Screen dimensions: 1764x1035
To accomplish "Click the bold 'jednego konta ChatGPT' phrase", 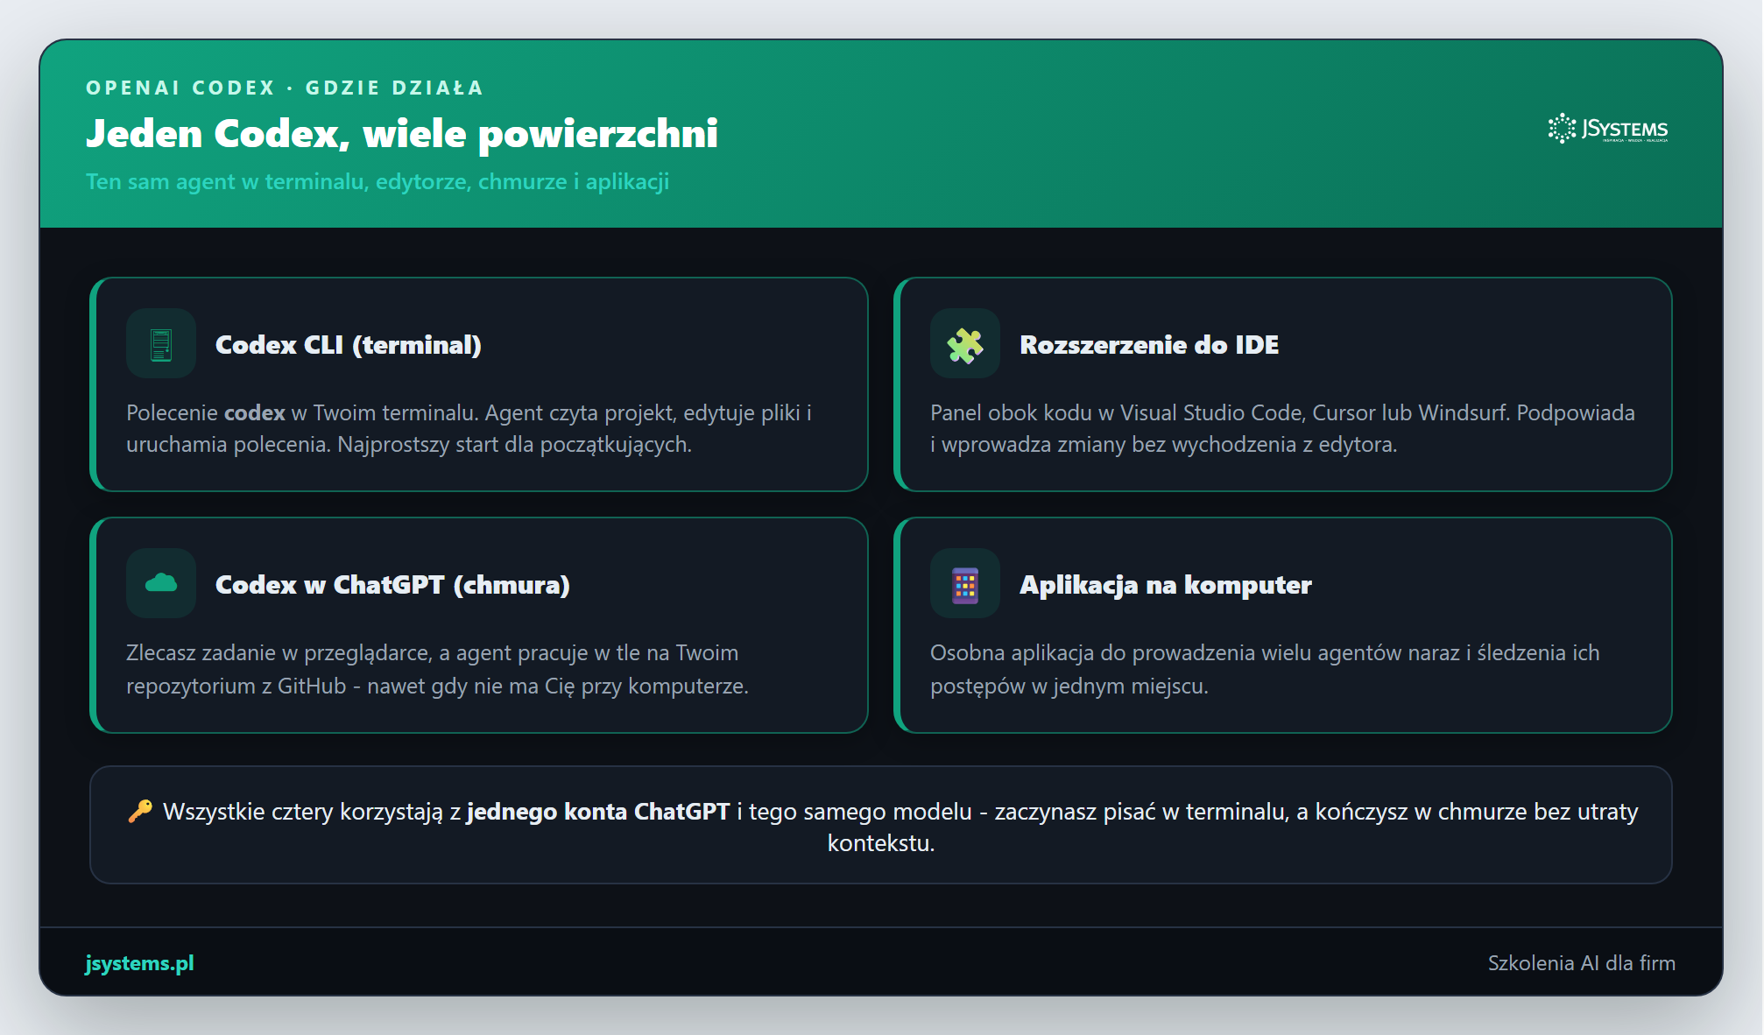I will tap(598, 812).
